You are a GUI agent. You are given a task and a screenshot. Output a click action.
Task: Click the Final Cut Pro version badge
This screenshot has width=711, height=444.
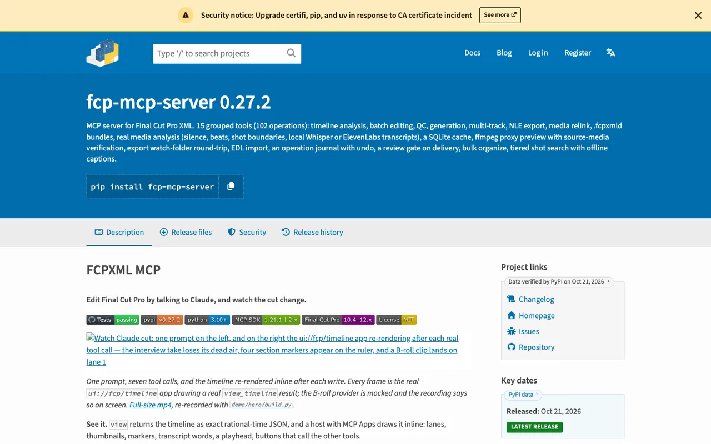coord(338,320)
